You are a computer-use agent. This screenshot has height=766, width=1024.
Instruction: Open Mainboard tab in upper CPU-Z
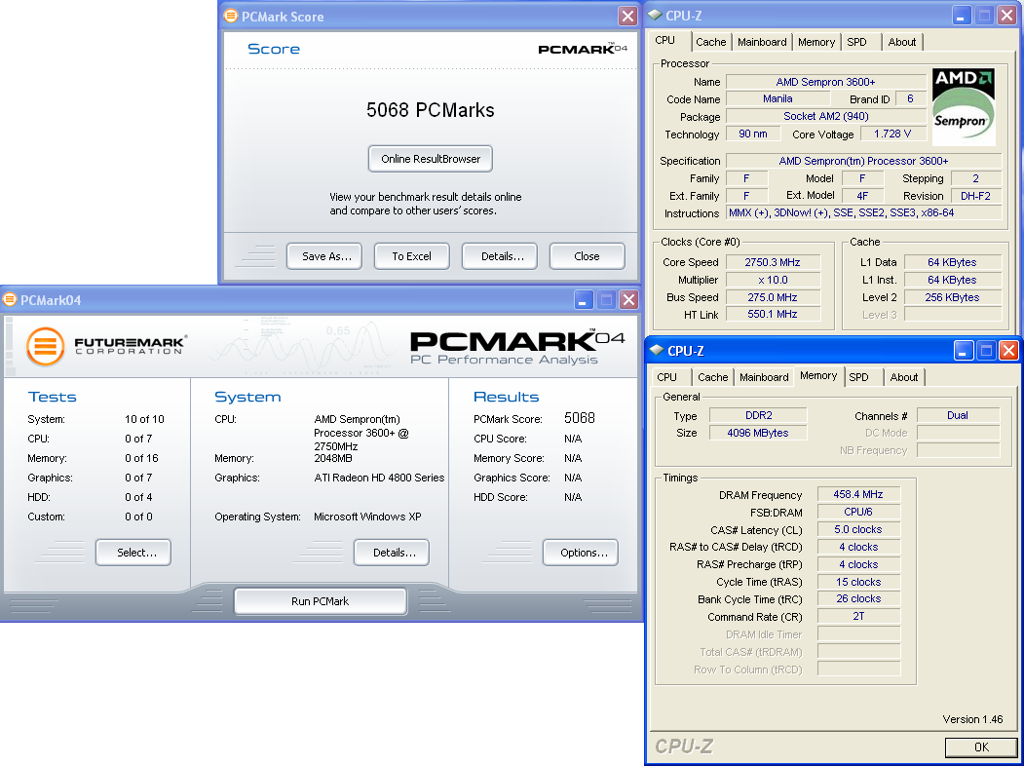point(762,42)
